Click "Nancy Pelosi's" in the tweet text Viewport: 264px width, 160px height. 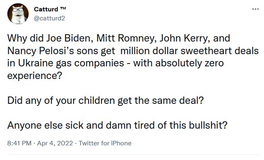[x=40, y=50]
